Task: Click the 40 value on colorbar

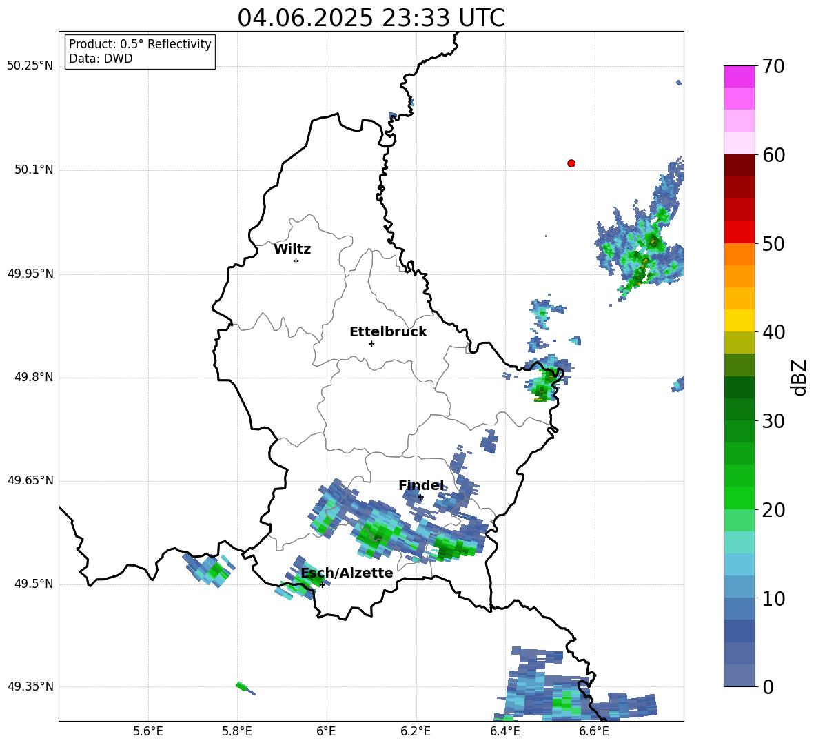Action: coord(773,332)
